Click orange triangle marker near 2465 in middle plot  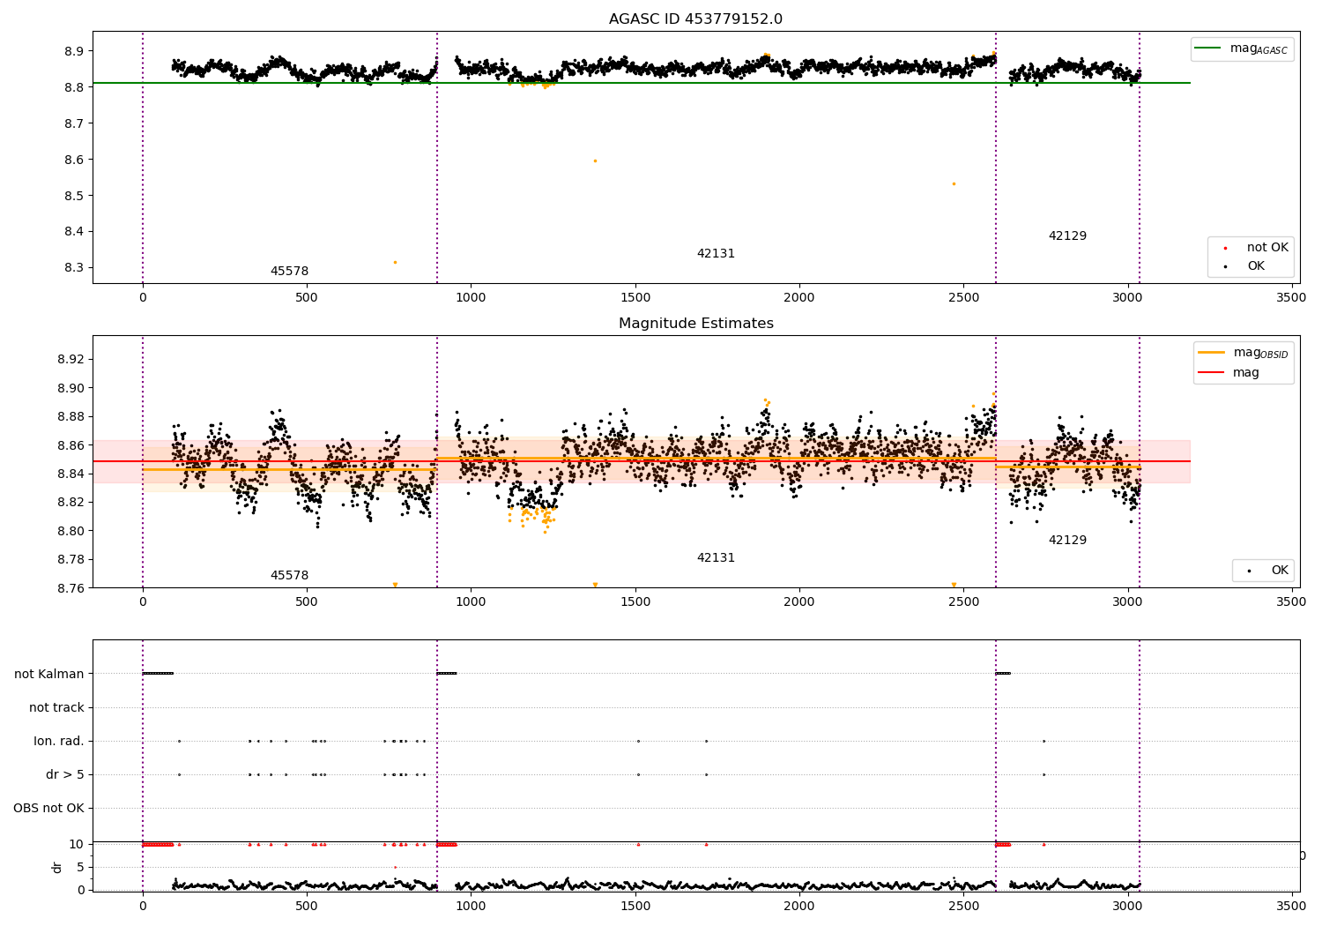[x=954, y=585]
